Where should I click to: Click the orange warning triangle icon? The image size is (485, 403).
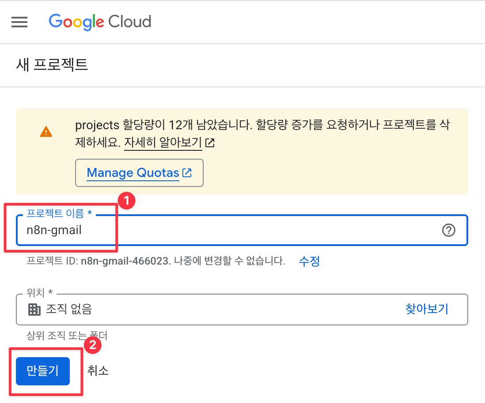point(46,132)
